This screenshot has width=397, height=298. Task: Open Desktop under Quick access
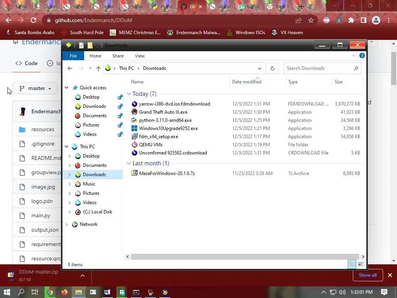click(91, 97)
